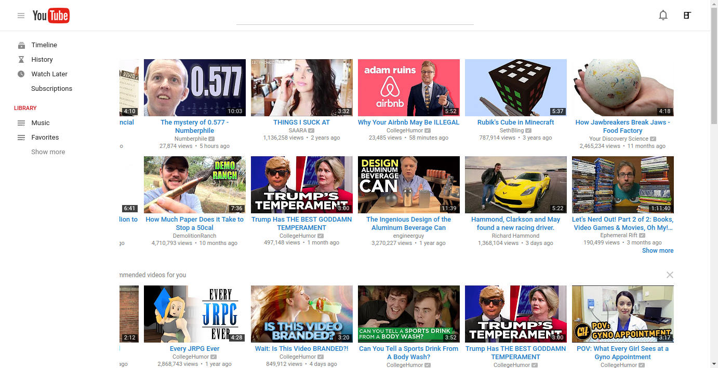Open the SethBling channel link
The height and width of the screenshot is (368, 718).
click(x=512, y=131)
